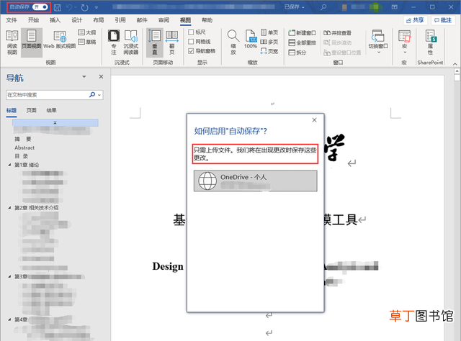Image resolution: width=461 pixels, height=341 pixels.
Task: Select the 结果 results tab
Action: click(x=51, y=111)
